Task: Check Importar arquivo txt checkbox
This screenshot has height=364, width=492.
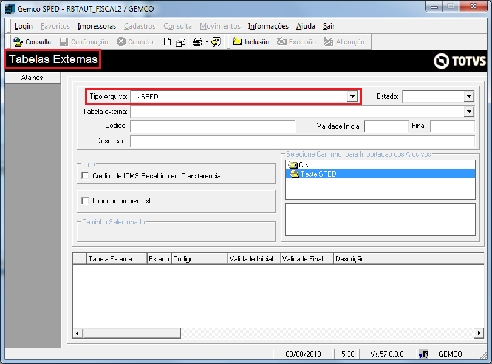Action: click(x=85, y=201)
